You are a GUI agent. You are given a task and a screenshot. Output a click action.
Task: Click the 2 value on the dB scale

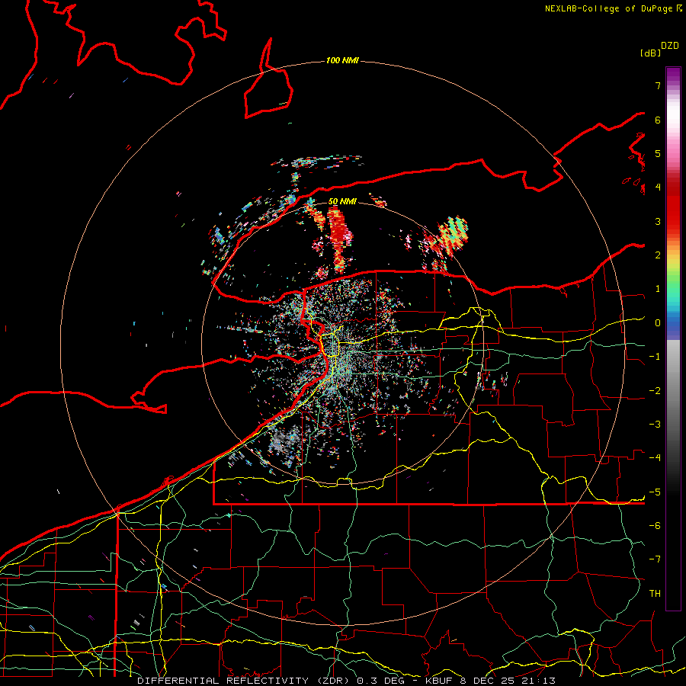658,255
